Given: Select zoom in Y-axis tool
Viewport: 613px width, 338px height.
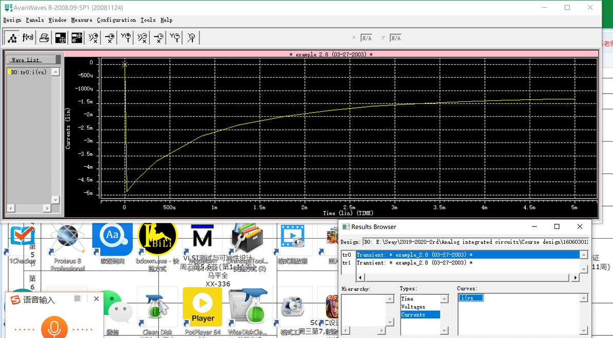Looking at the screenshot, I should click(126, 38).
